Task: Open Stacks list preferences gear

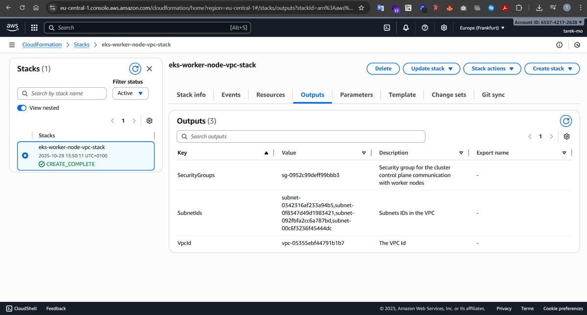Action: point(150,121)
